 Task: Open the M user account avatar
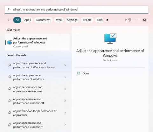tap(144, 20)
